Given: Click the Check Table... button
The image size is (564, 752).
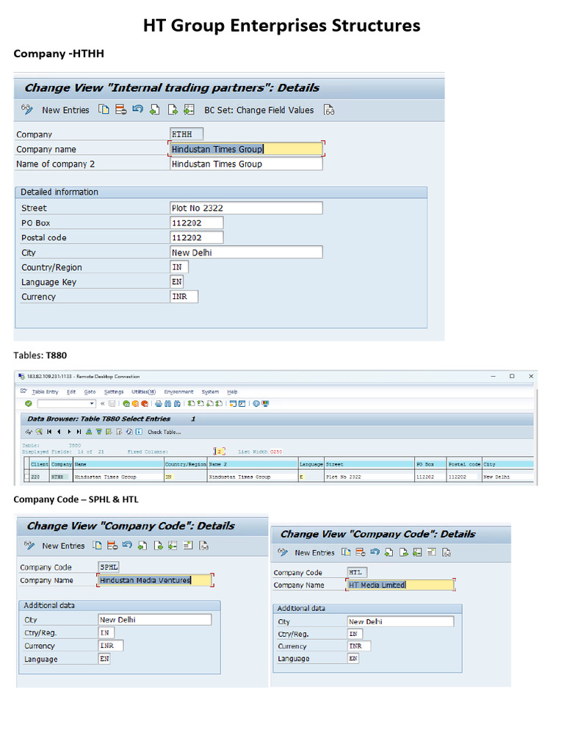Looking at the screenshot, I should tap(164, 432).
